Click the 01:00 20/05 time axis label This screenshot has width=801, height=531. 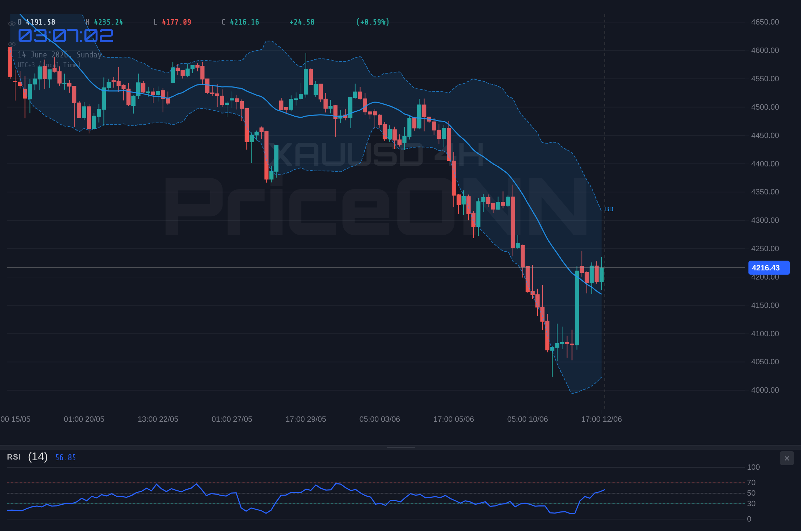pyautogui.click(x=84, y=419)
